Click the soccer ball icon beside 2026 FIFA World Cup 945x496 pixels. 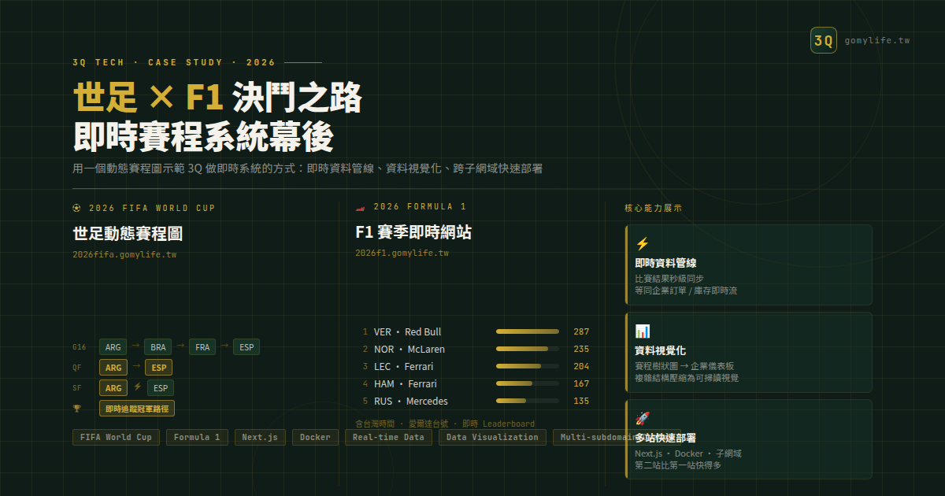(x=76, y=208)
